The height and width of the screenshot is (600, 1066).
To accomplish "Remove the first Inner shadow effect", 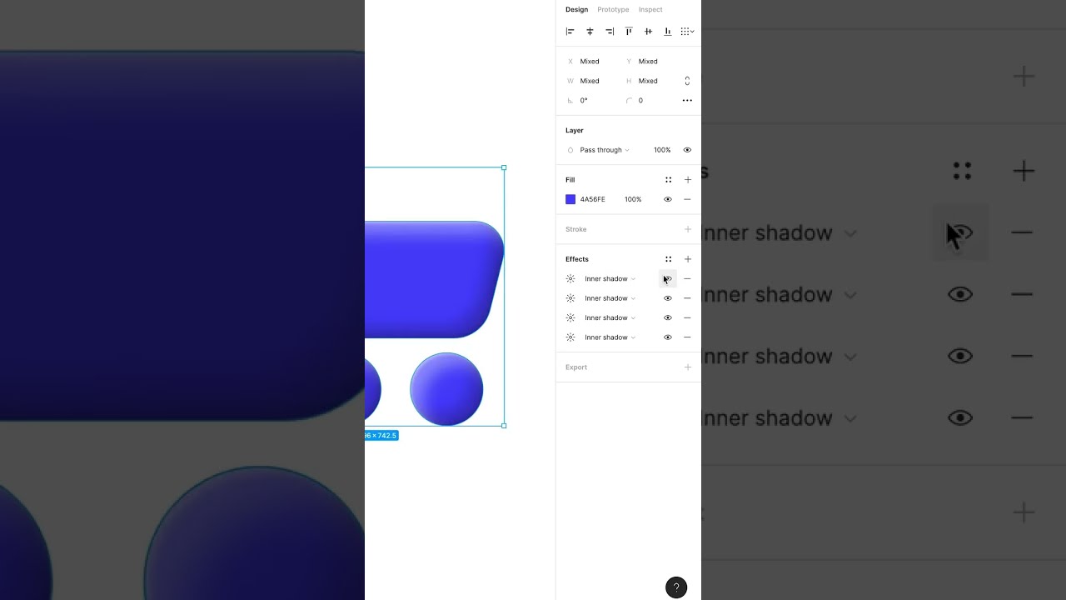I will pyautogui.click(x=687, y=278).
